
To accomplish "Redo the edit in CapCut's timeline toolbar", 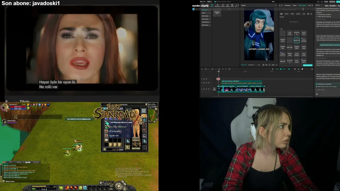I will click(215, 69).
